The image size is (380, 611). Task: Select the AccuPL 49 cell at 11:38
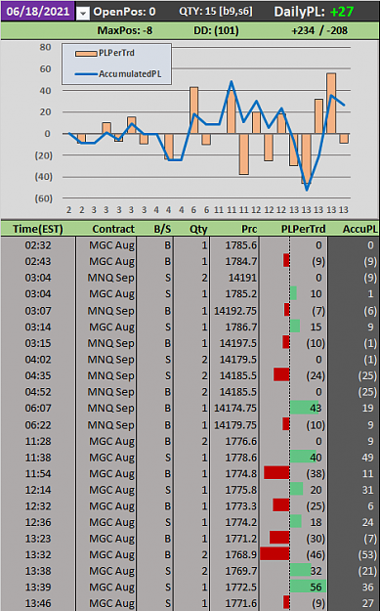pyautogui.click(x=354, y=458)
